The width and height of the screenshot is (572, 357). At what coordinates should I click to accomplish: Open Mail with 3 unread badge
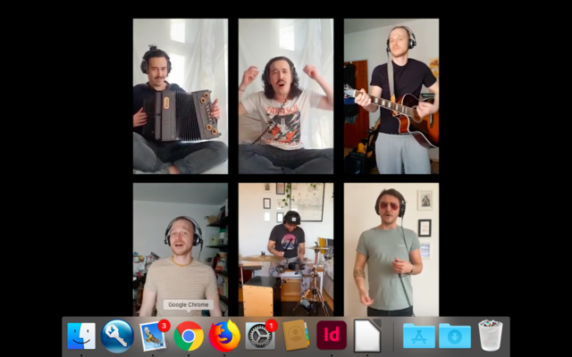tap(153, 336)
